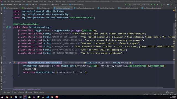This screenshot has width=177, height=99.
Task: Click the CRLF line separator status item
Action: click(155, 94)
